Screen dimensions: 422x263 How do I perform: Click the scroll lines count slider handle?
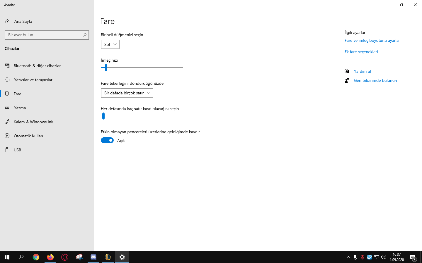[x=103, y=116]
